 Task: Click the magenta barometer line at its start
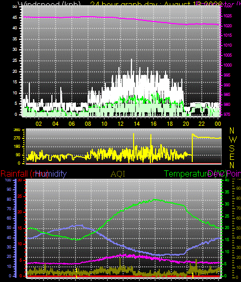coord(24,17)
